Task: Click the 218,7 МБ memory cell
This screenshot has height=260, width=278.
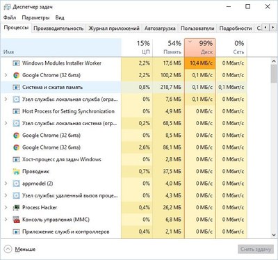Action: [168, 87]
